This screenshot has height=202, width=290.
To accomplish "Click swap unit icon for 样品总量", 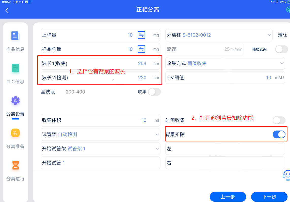I will (141, 49).
